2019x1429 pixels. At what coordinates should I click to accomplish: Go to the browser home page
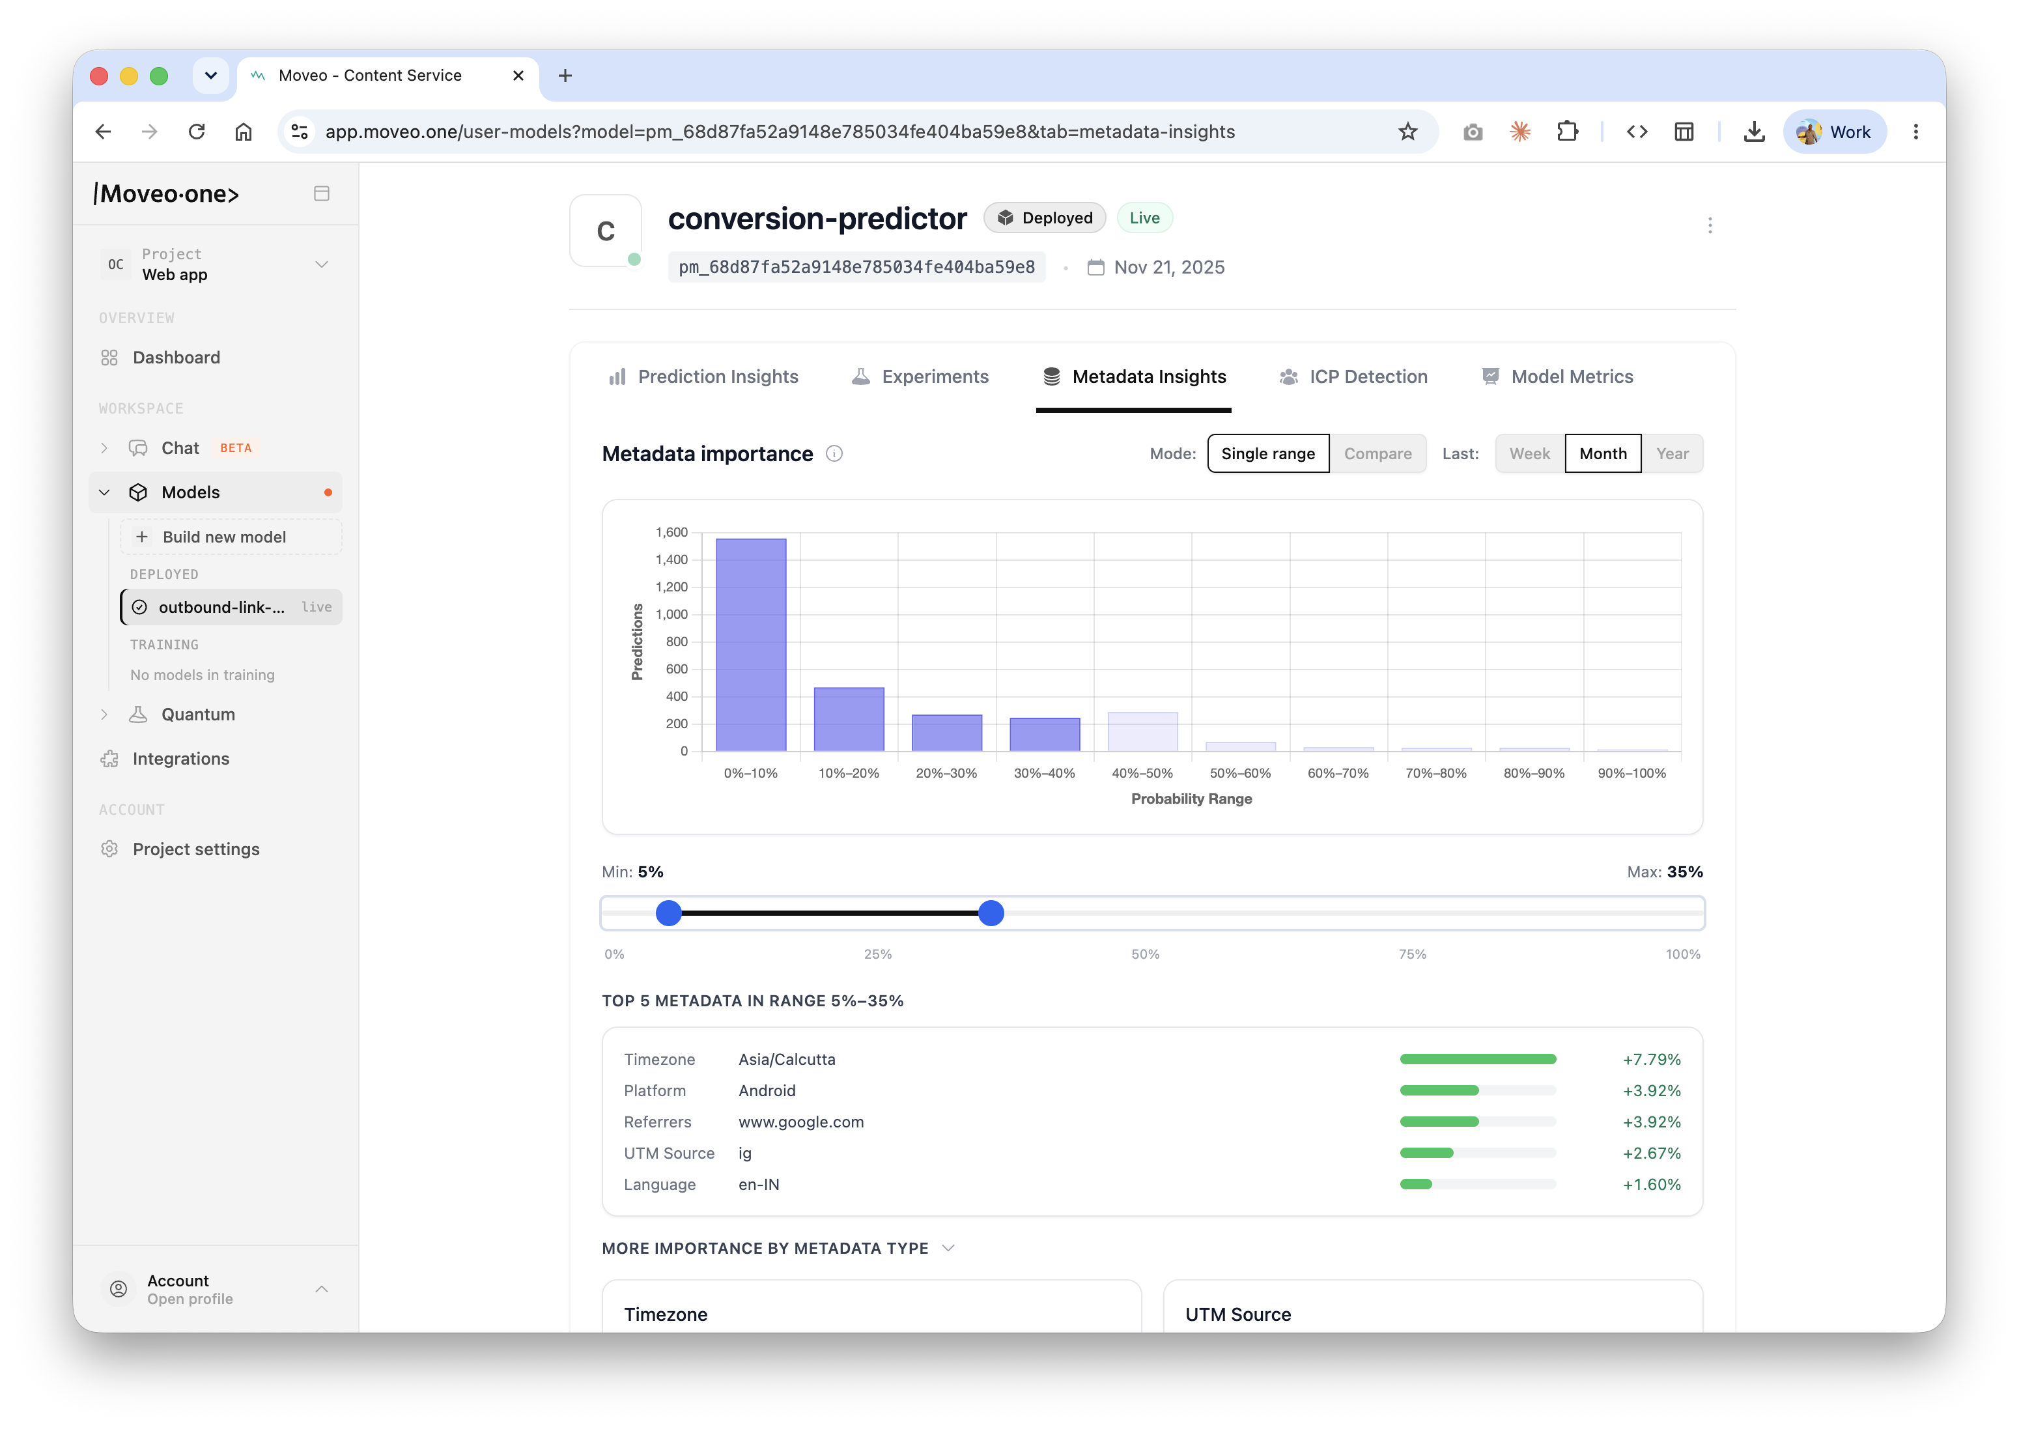point(244,132)
